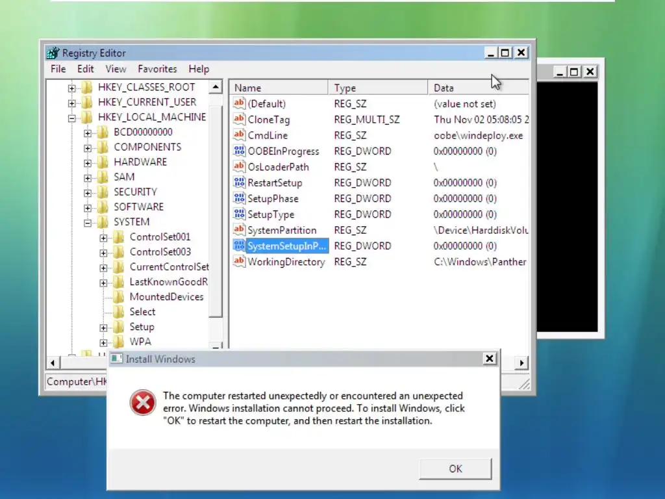Select the C:\Windows\Panther data cell
Screen dimensions: 665x499
click(480, 262)
